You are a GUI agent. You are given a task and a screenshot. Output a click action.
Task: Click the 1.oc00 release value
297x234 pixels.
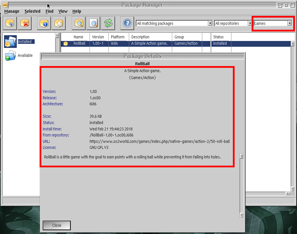pyautogui.click(x=95, y=98)
